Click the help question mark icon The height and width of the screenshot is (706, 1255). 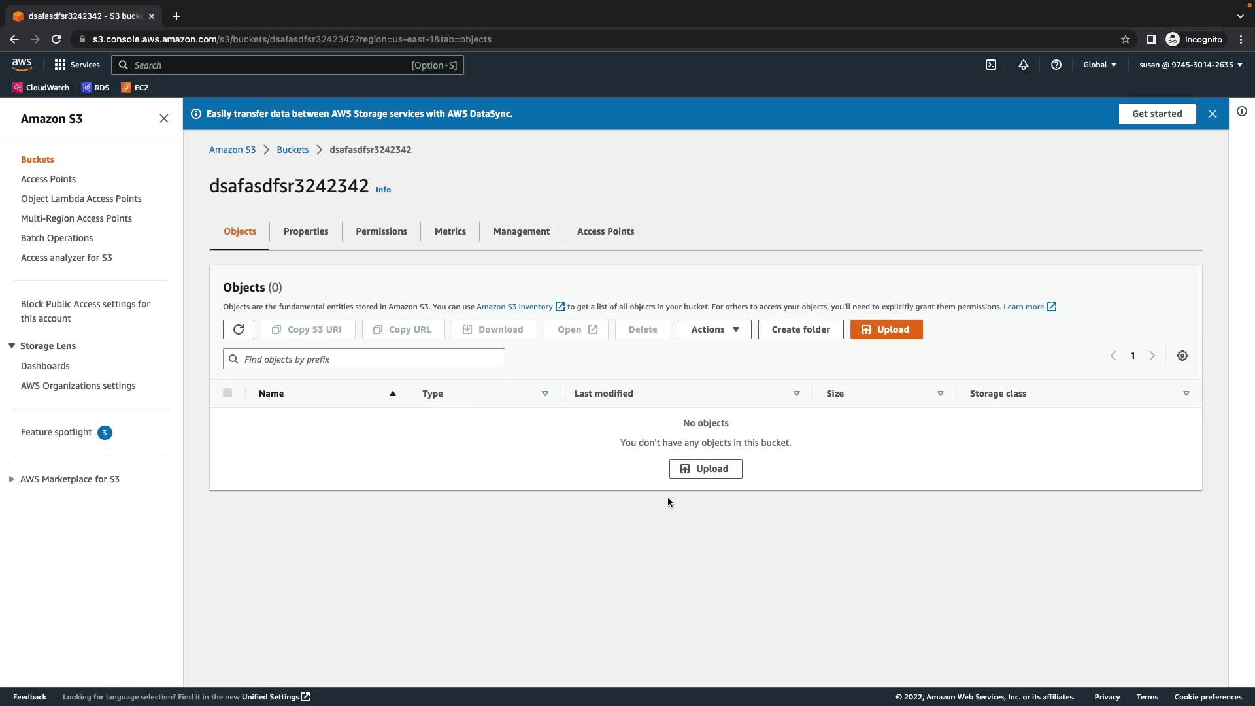click(1056, 65)
